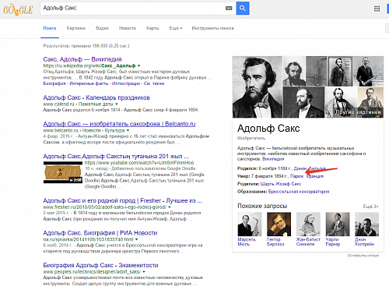Open the on-screen keyboard icon in search box
This screenshot has height=286, width=389.
229,9
